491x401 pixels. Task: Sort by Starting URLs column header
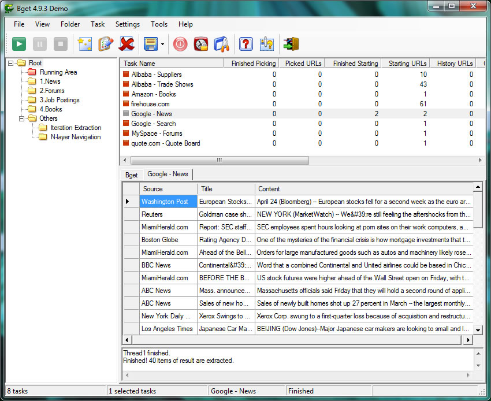click(406, 64)
